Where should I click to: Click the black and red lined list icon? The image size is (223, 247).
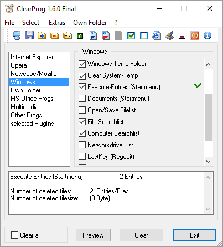[182, 35]
